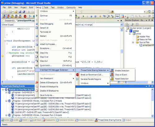Image resolution: width=155 pixels, height=127 pixels.
Task: Select the Enable Detection menu entry
Action: pos(122,70)
